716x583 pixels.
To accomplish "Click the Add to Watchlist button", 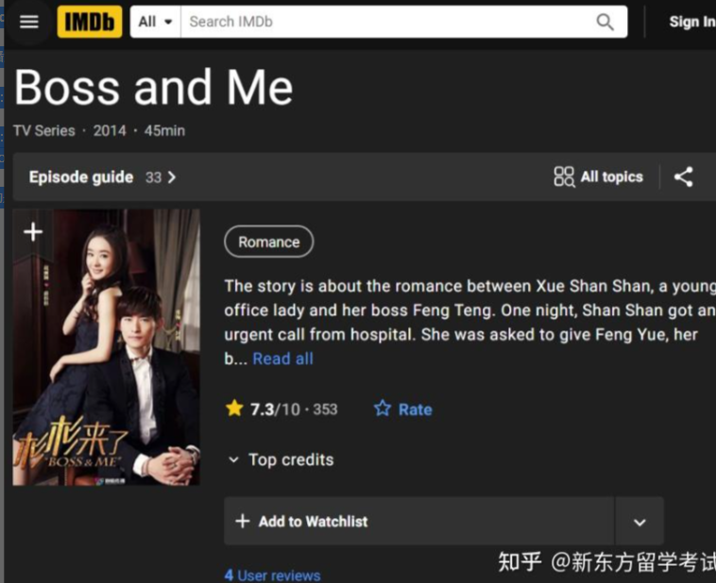I will 419,521.
